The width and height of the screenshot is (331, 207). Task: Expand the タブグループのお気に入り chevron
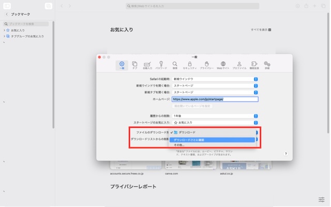pos(4,36)
